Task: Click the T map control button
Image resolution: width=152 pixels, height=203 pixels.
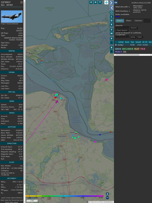Action: pyautogui.click(x=100, y=2)
